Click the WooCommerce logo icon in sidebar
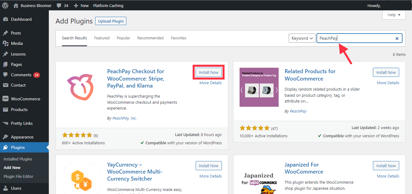The image size is (412, 194). (5, 99)
